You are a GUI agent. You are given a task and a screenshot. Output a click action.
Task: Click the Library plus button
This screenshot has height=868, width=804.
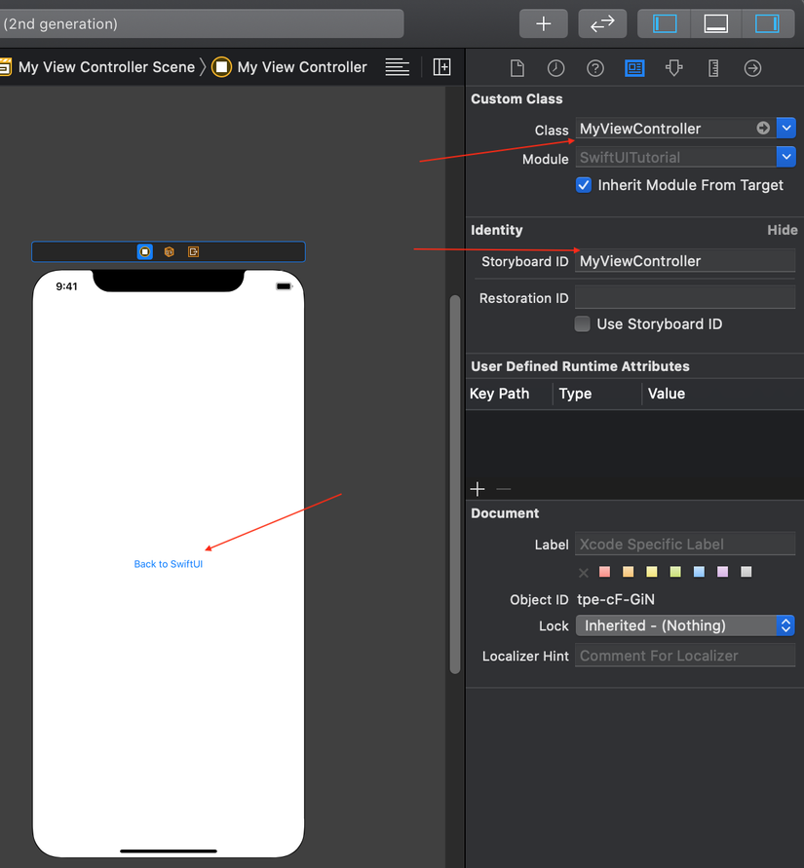pos(544,23)
